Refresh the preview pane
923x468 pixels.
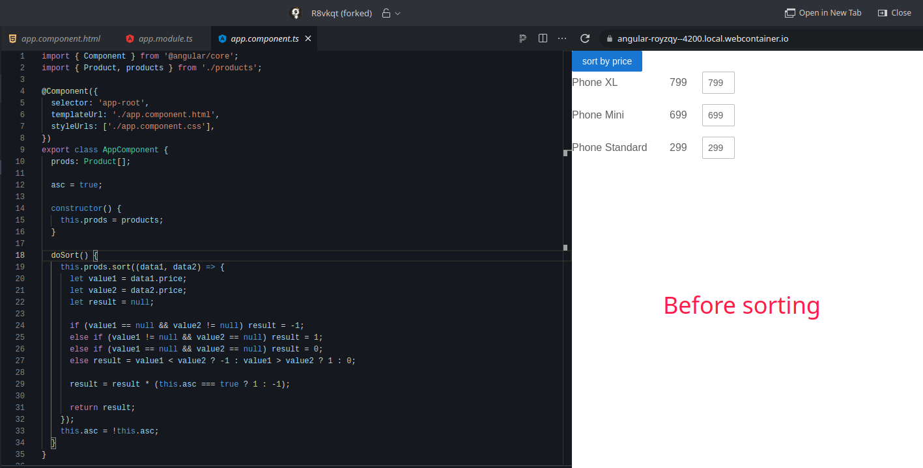tap(585, 38)
